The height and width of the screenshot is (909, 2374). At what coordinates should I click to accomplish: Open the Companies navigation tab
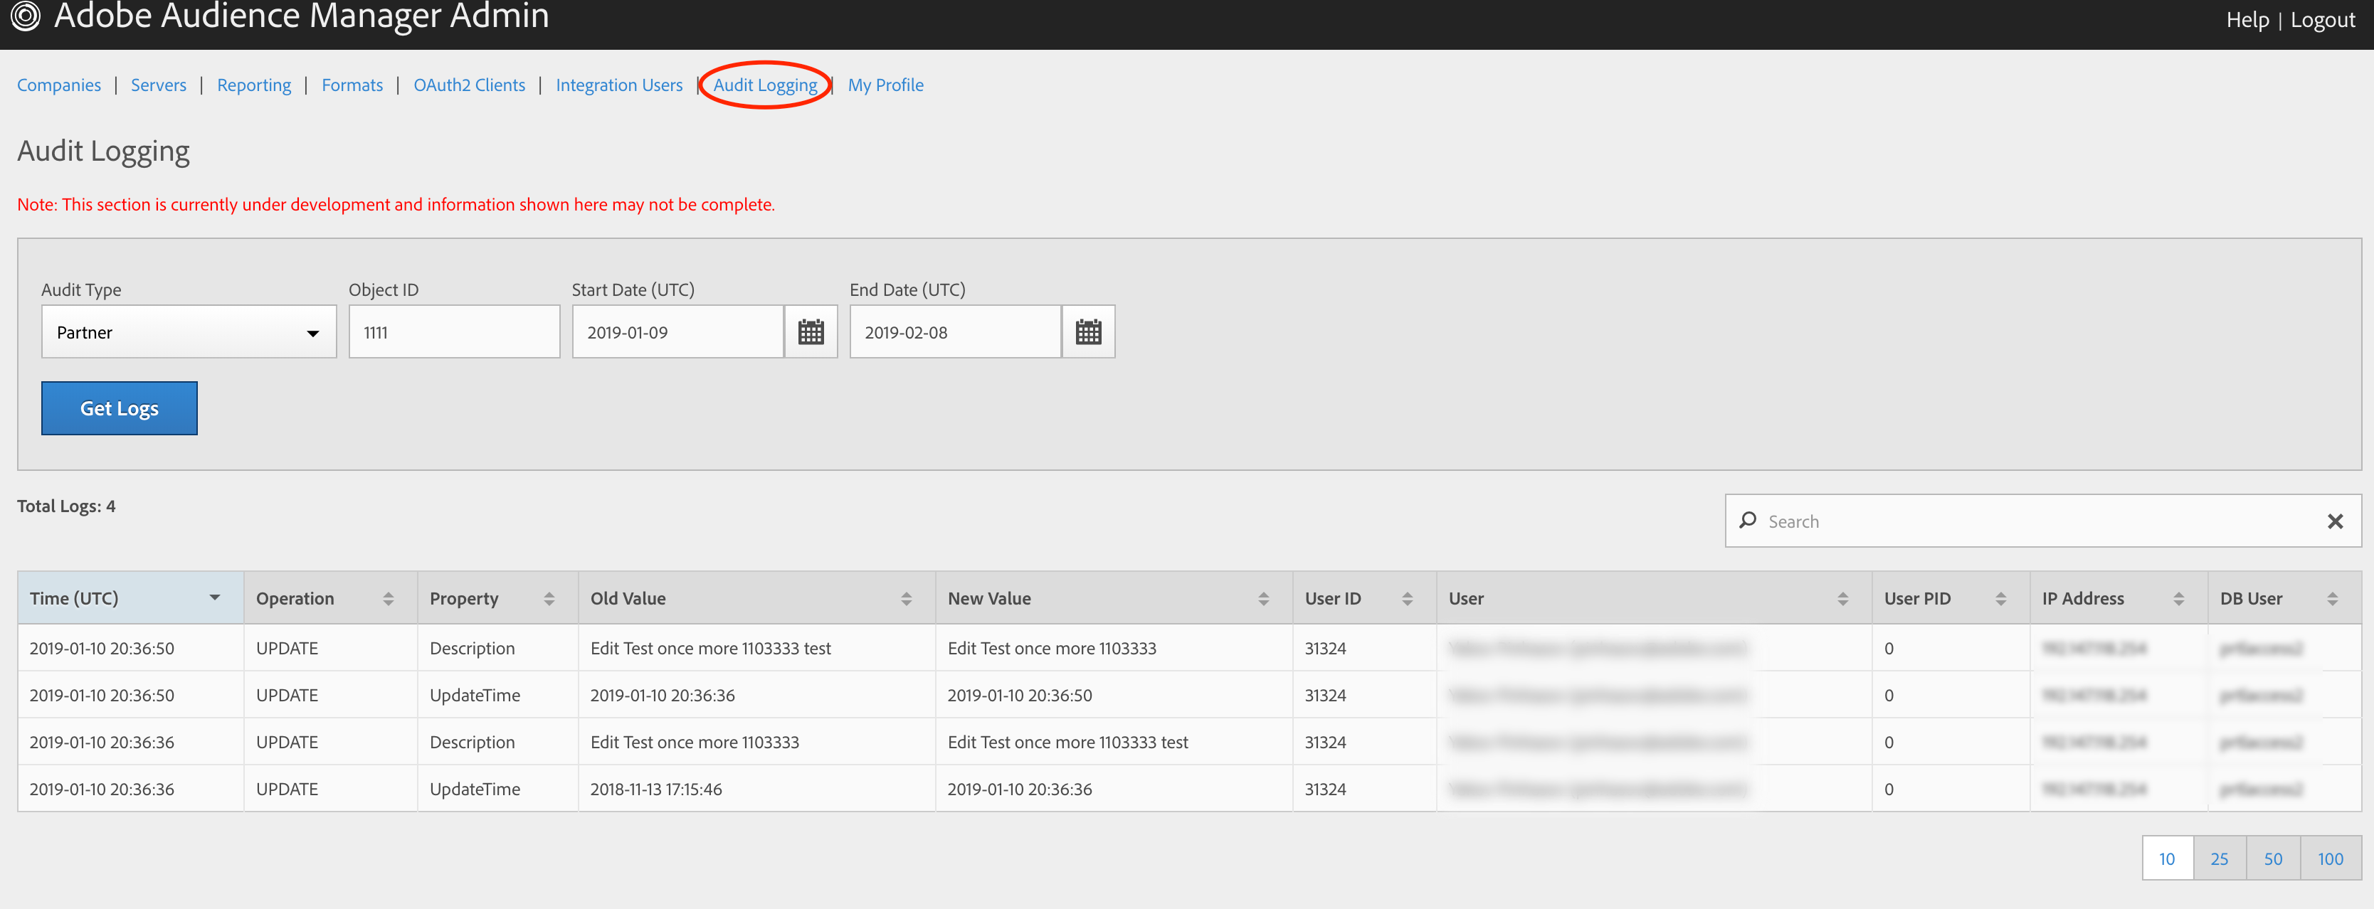(x=59, y=85)
